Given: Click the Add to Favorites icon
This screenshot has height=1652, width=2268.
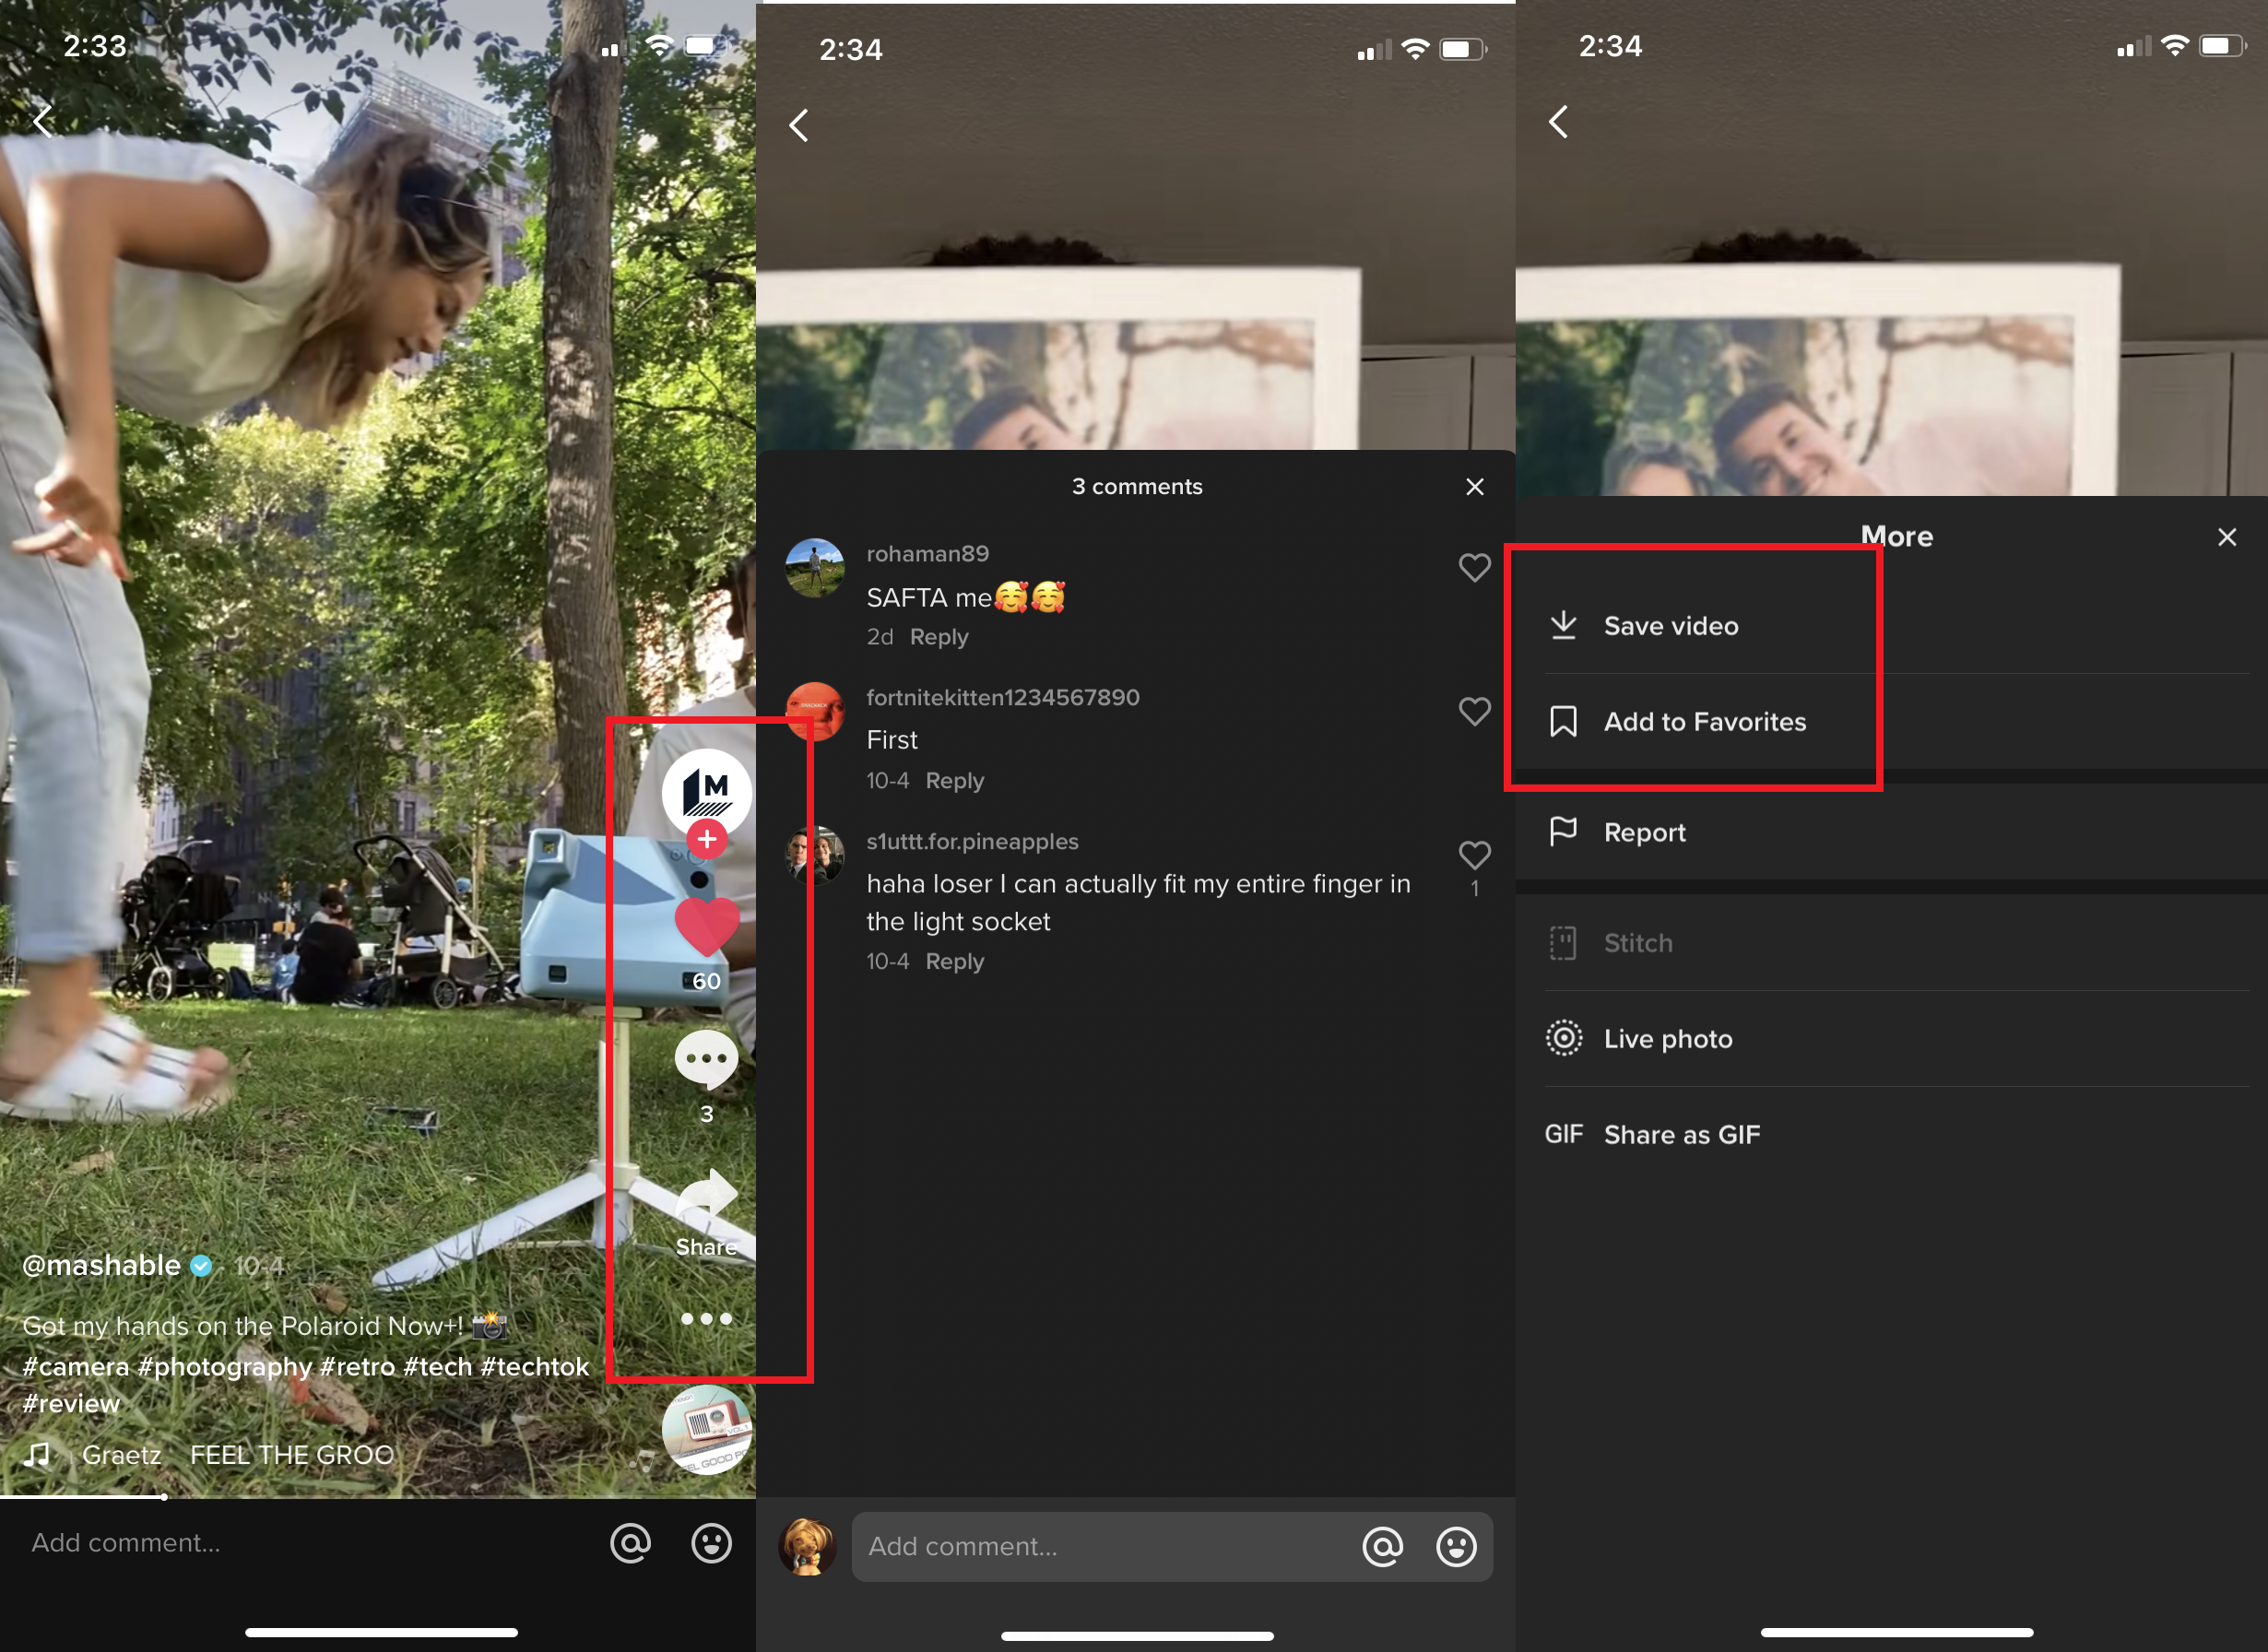Looking at the screenshot, I should (1562, 720).
